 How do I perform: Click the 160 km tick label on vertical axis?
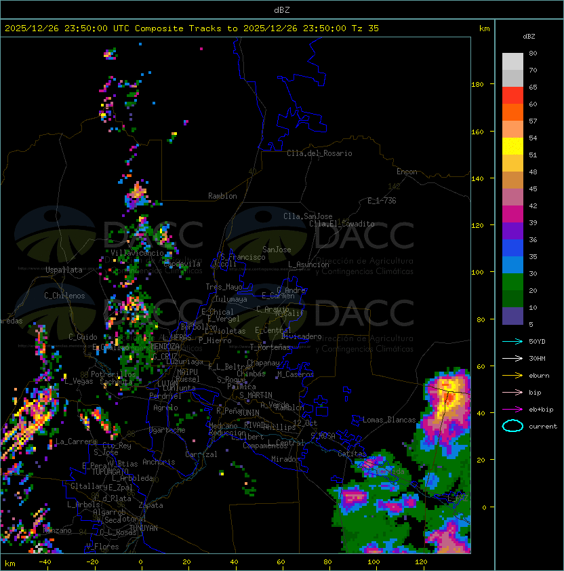pos(477,132)
